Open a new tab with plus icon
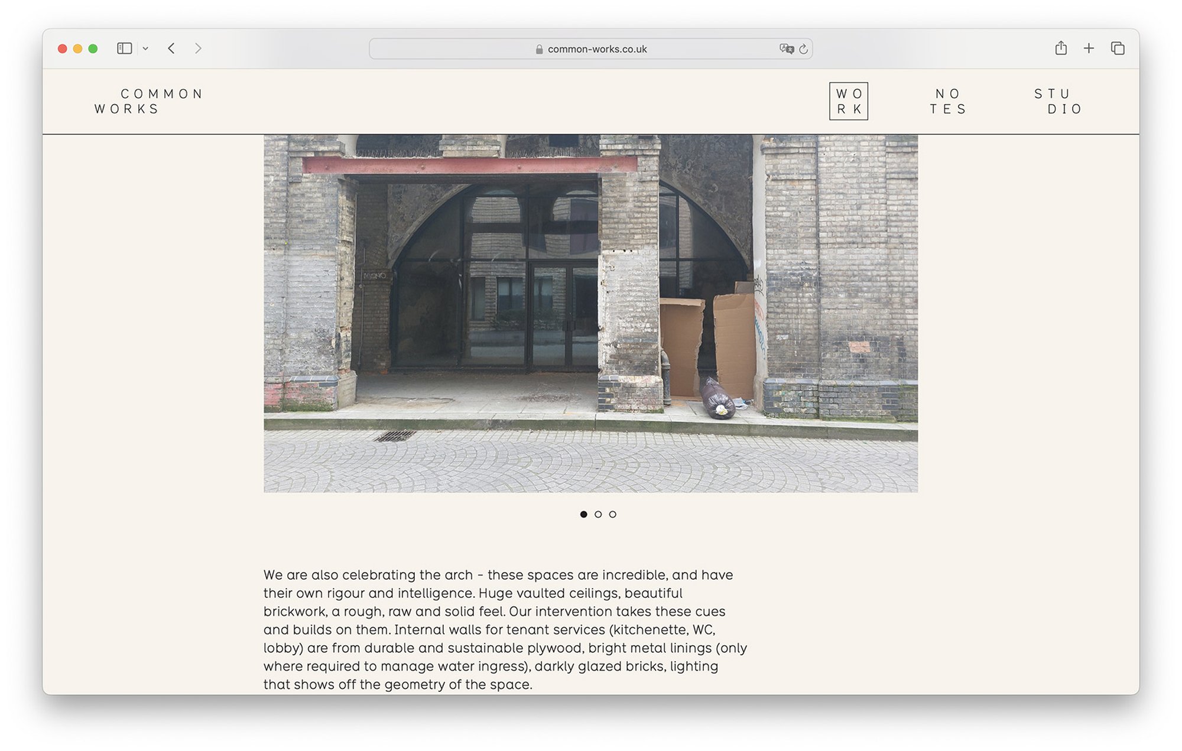1182x751 pixels. point(1089,48)
